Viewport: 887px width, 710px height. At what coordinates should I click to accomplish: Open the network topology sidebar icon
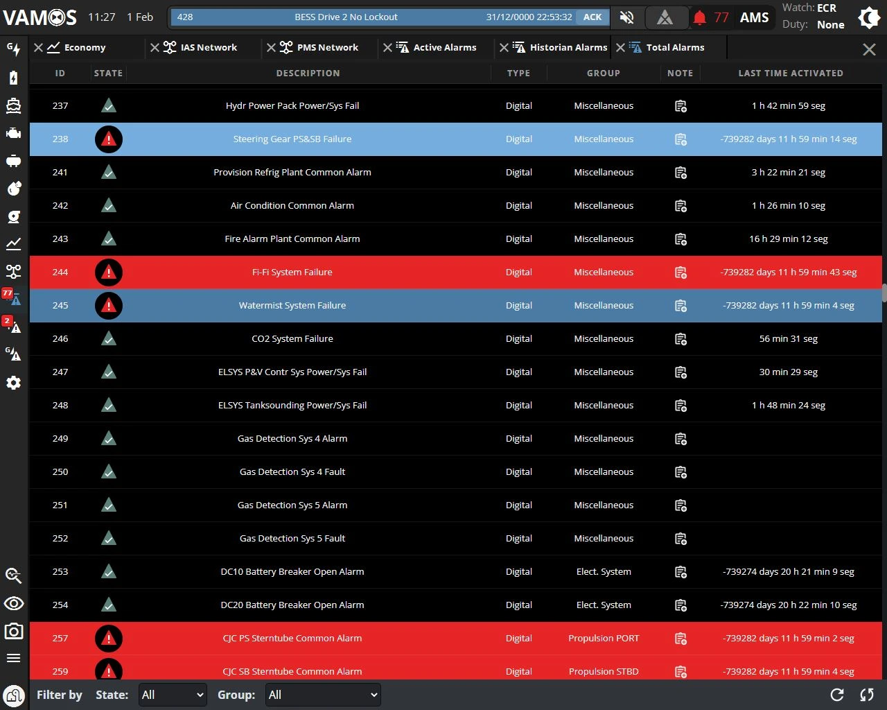pyautogui.click(x=13, y=272)
